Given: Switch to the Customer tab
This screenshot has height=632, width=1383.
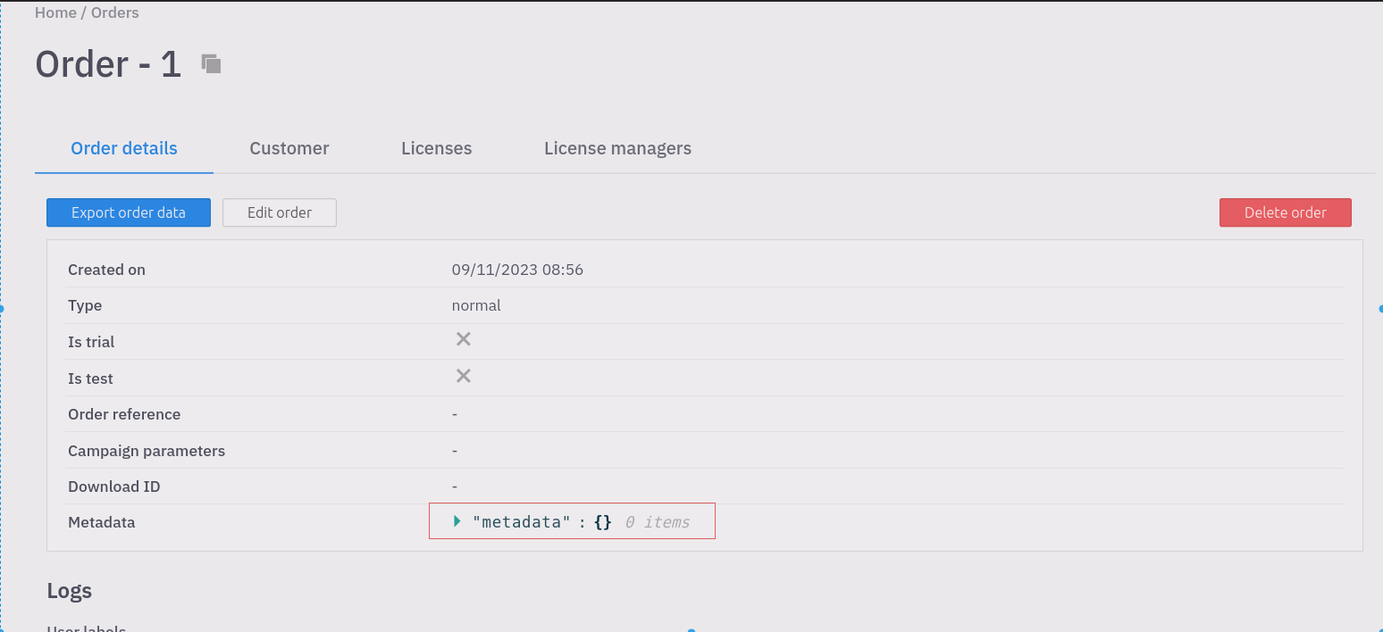Looking at the screenshot, I should (289, 148).
